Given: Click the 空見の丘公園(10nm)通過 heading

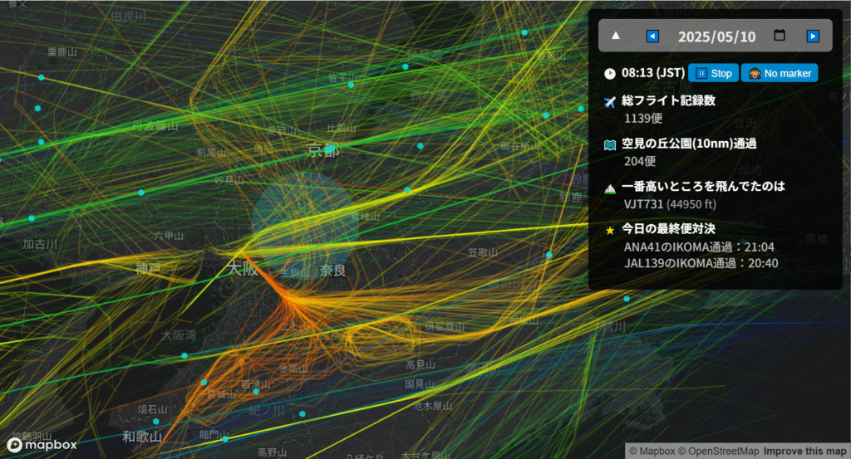Looking at the screenshot, I should (x=689, y=144).
